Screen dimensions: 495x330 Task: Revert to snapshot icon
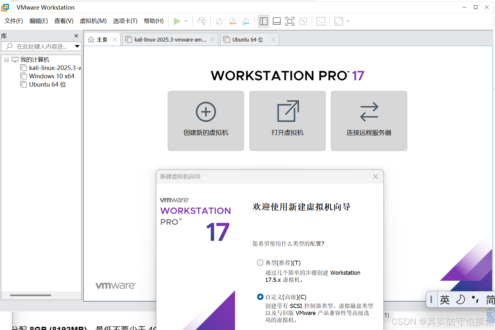(232, 21)
